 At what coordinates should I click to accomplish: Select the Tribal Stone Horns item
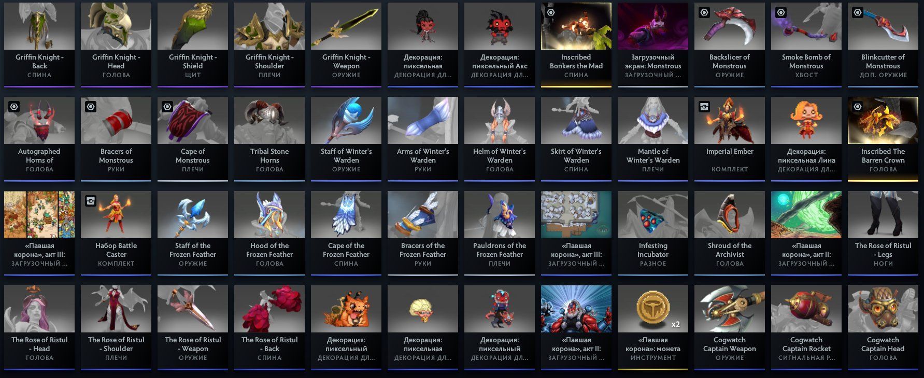click(x=269, y=139)
